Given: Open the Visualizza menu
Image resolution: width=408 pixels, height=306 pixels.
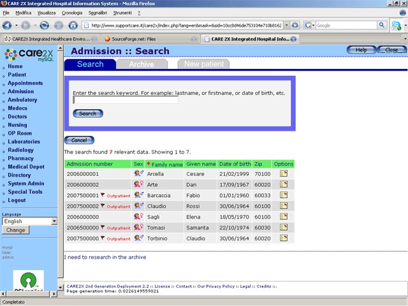Looking at the screenshot, I should coord(47,13).
